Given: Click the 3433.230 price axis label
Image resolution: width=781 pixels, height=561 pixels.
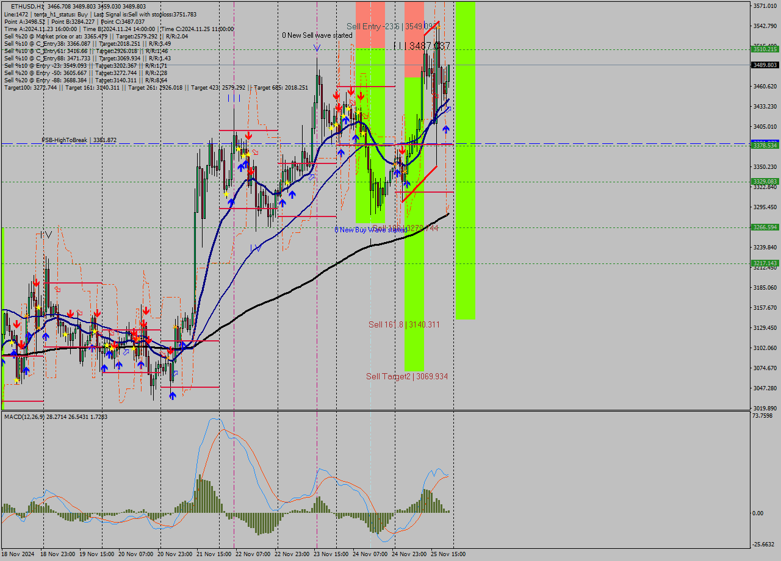Looking at the screenshot, I should [765, 106].
